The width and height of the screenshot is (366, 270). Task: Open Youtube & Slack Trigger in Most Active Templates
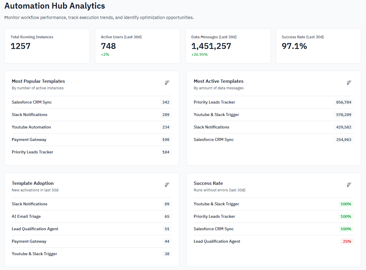(x=274, y=115)
